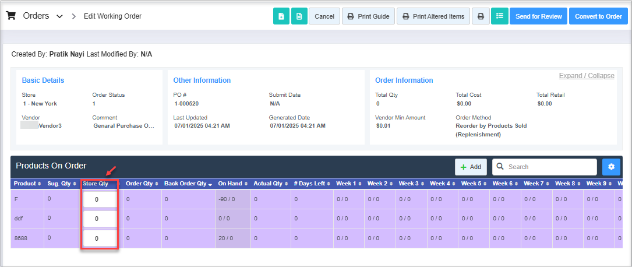Toggle Expand / Collapse details panels
This screenshot has height=267, width=632.
tap(586, 76)
